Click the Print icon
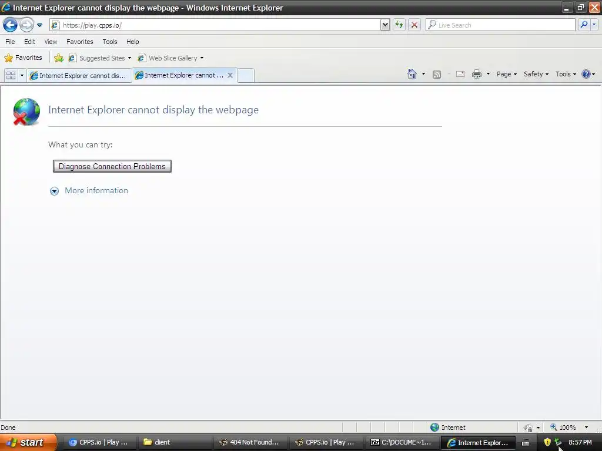This screenshot has width=602, height=451. click(476, 74)
